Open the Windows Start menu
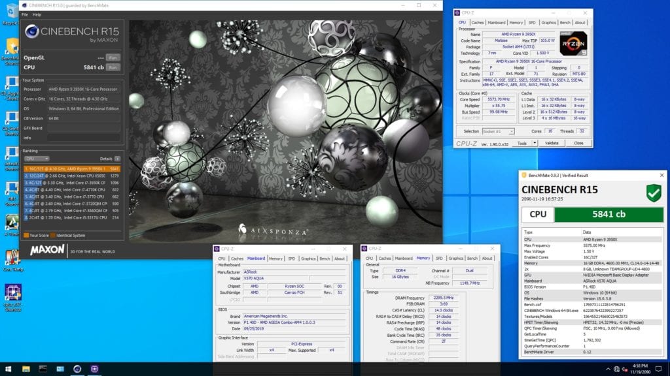The height and width of the screenshot is (376, 670). [x=8, y=369]
